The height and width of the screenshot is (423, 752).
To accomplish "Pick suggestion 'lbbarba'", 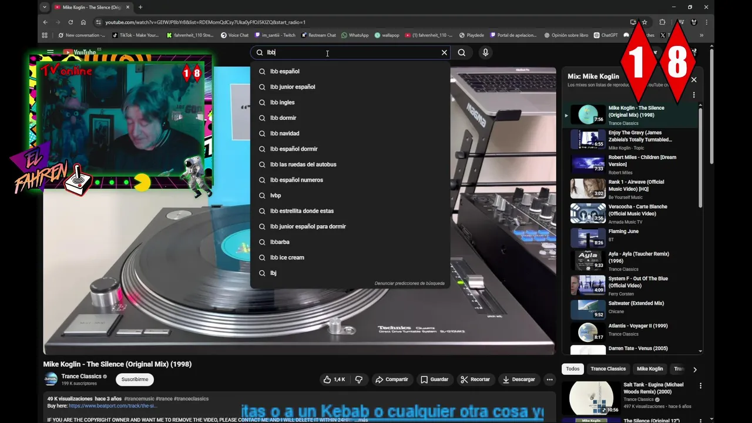I will pyautogui.click(x=350, y=242).
